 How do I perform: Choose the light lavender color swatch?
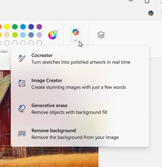tap(39, 35)
